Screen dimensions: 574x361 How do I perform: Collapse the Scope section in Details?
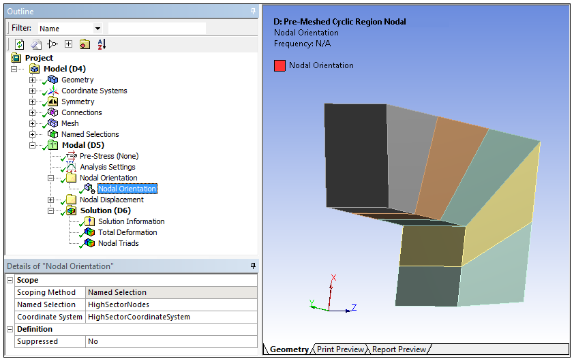pyautogui.click(x=10, y=280)
